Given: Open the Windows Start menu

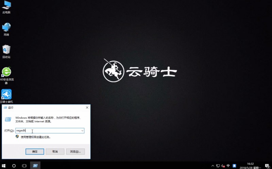Looking at the screenshot, I should coord(3,166).
